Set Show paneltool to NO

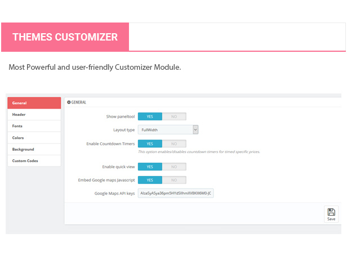pyautogui.click(x=174, y=116)
